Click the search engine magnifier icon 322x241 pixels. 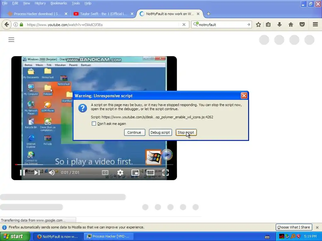coord(196,24)
